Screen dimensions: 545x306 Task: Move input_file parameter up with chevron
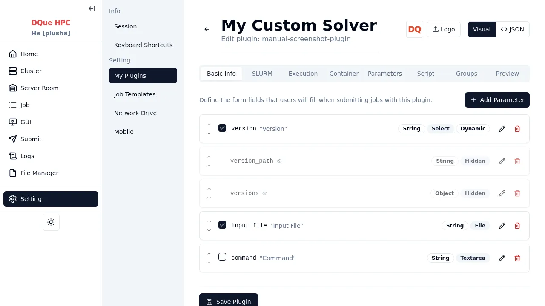pos(209,221)
